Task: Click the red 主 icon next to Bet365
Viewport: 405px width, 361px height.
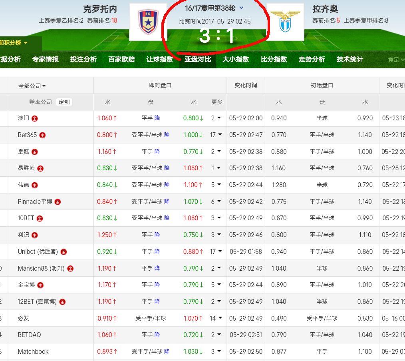Action: 42,135
